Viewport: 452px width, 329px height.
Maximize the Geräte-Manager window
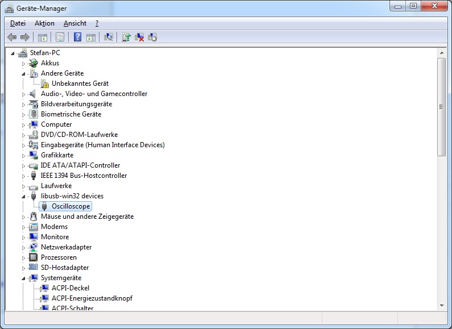tap(413, 6)
